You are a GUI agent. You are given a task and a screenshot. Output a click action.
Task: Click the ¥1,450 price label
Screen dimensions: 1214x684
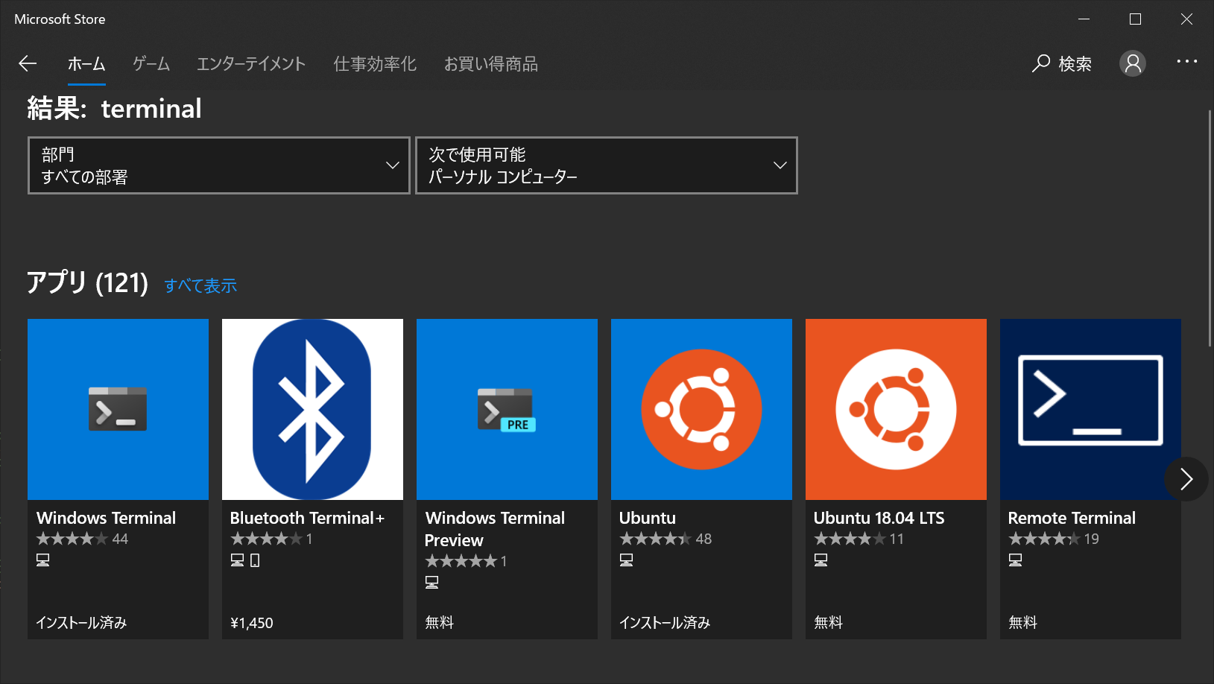click(x=252, y=623)
